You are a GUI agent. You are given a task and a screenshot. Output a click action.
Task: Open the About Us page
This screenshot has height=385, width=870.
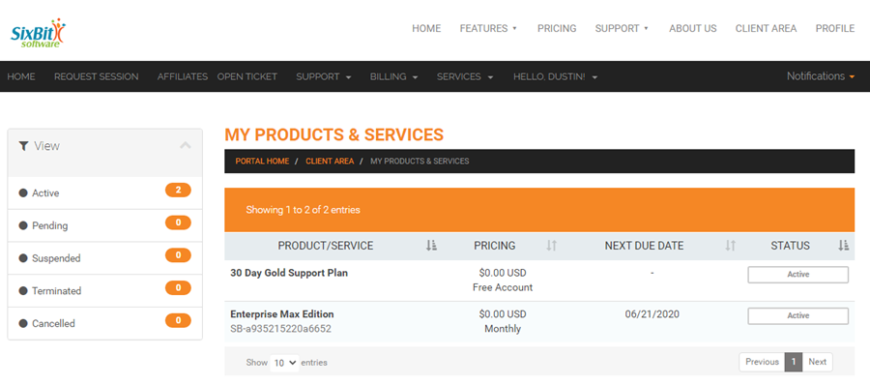(692, 28)
